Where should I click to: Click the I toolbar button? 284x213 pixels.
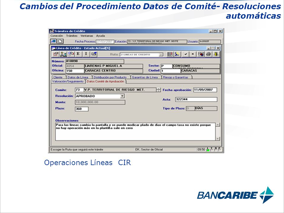(x=86, y=54)
